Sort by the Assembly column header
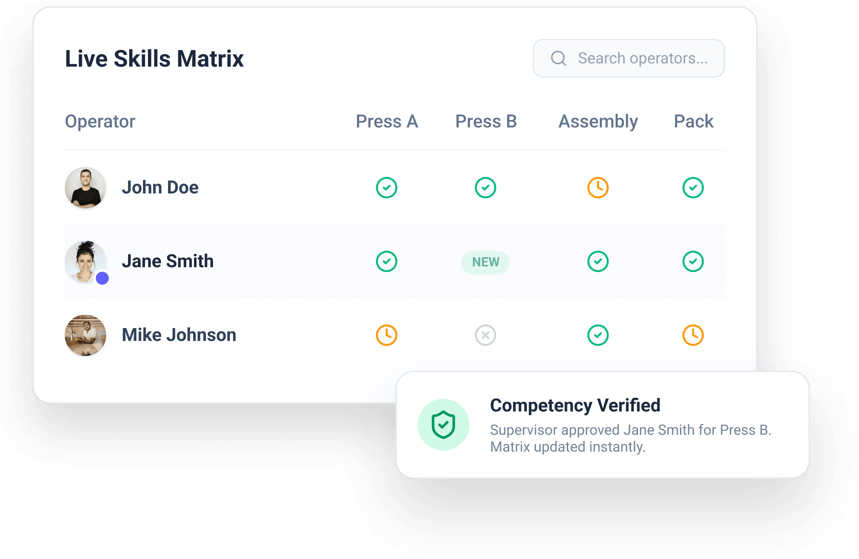The height and width of the screenshot is (559, 859). (x=598, y=122)
